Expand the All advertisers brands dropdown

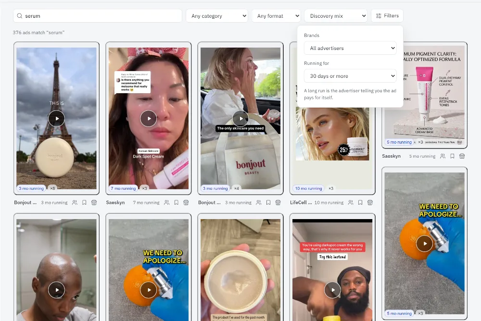tap(350, 48)
